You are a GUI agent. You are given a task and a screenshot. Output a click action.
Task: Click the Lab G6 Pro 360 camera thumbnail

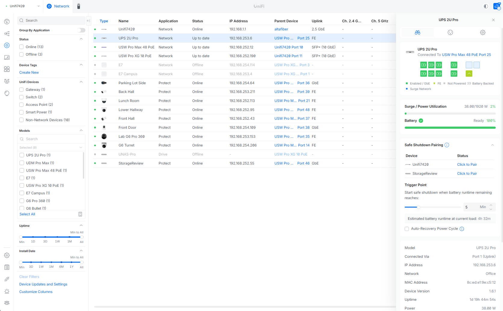coord(104,137)
